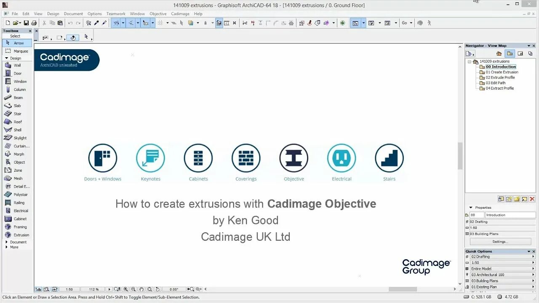Viewport: 539px width, 303px height.
Task: Pick the Curtain Wall tool
Action: [x=17, y=146]
